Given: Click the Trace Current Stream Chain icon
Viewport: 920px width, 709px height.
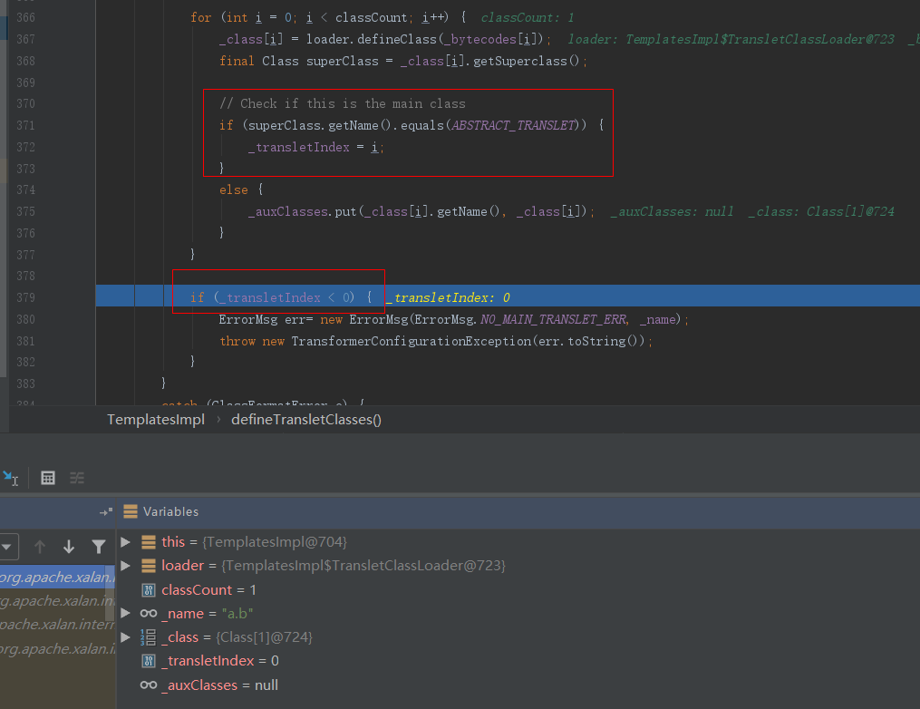Looking at the screenshot, I should (x=77, y=478).
